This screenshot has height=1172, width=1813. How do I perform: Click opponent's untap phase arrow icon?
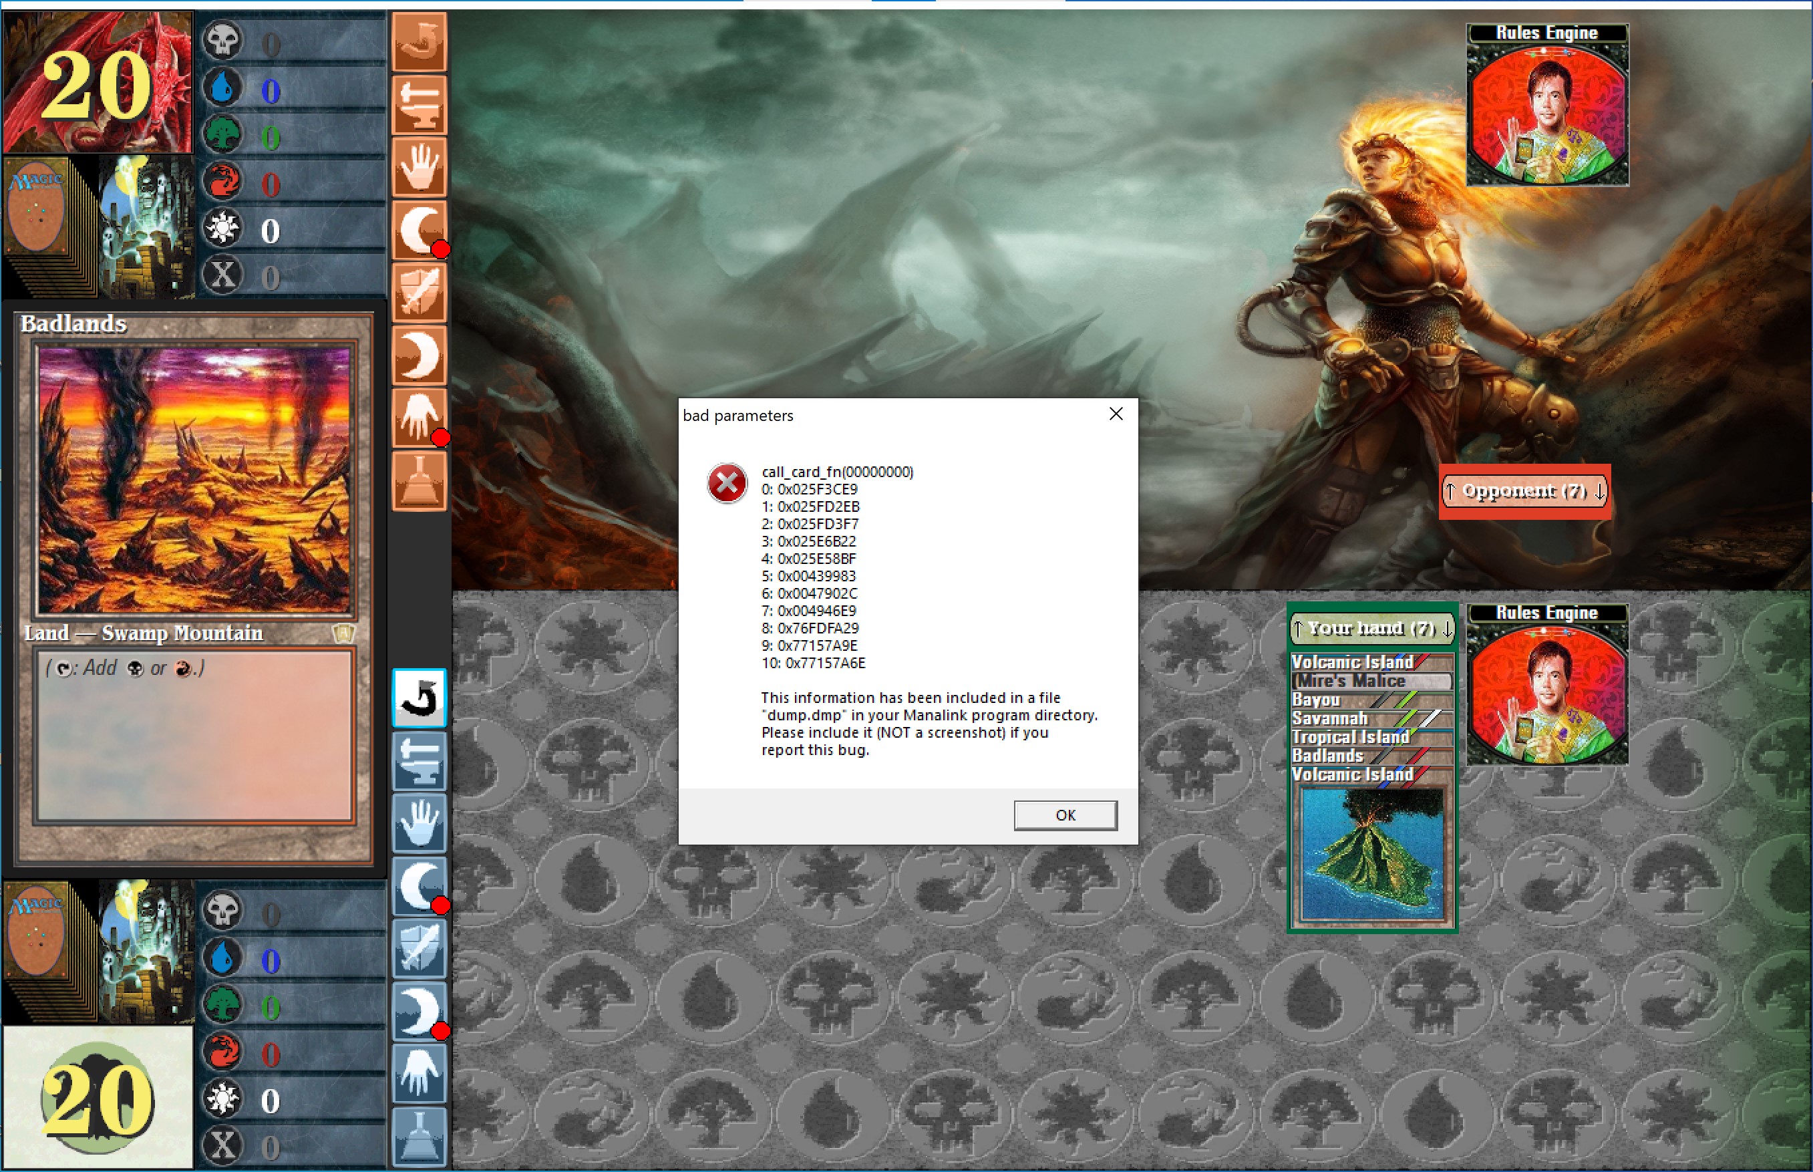(420, 41)
